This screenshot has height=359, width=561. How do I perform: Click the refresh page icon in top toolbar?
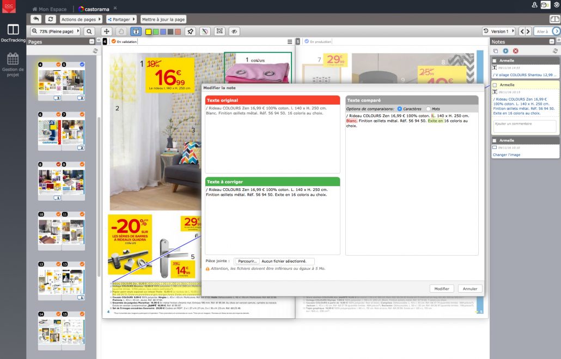(x=51, y=19)
